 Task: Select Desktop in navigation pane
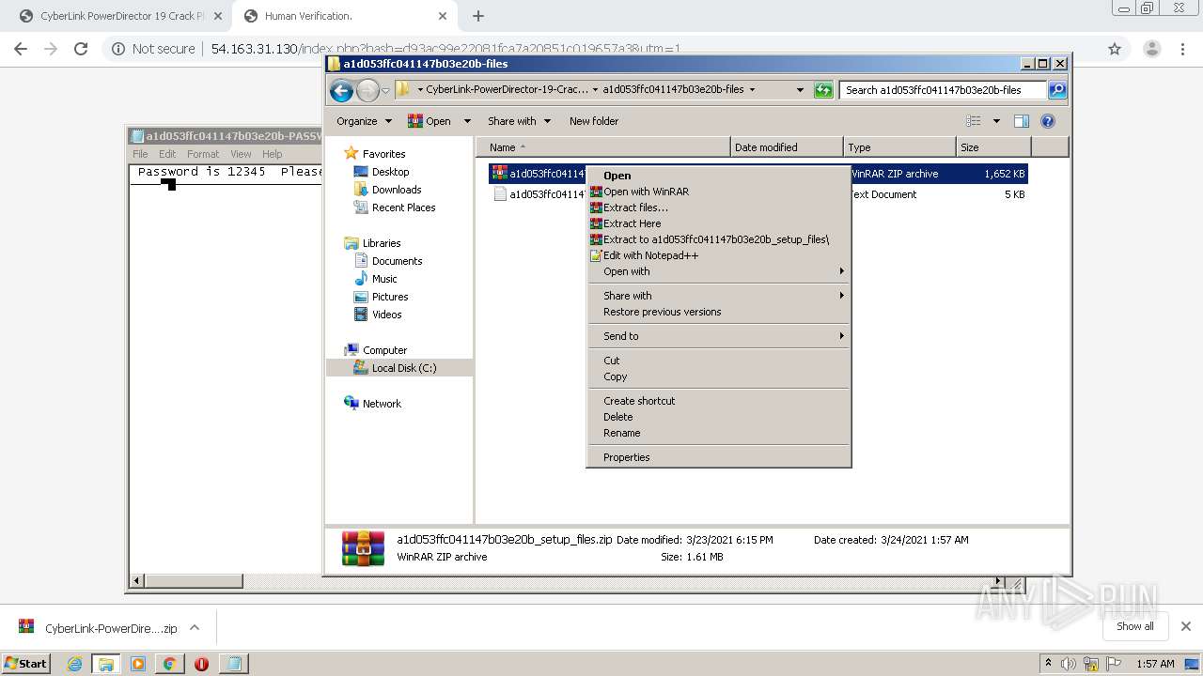(390, 172)
